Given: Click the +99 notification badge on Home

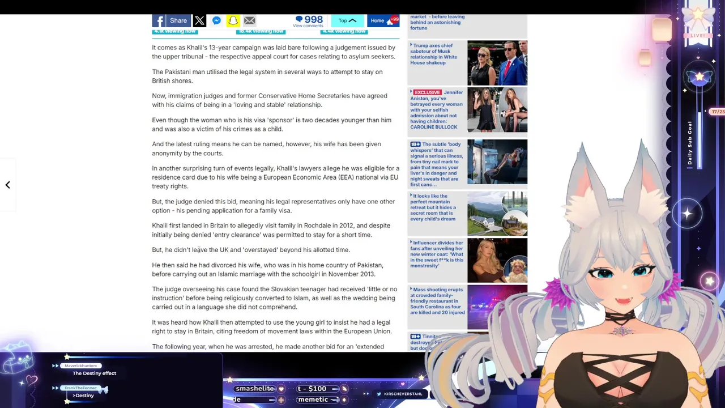Looking at the screenshot, I should click(395, 19).
